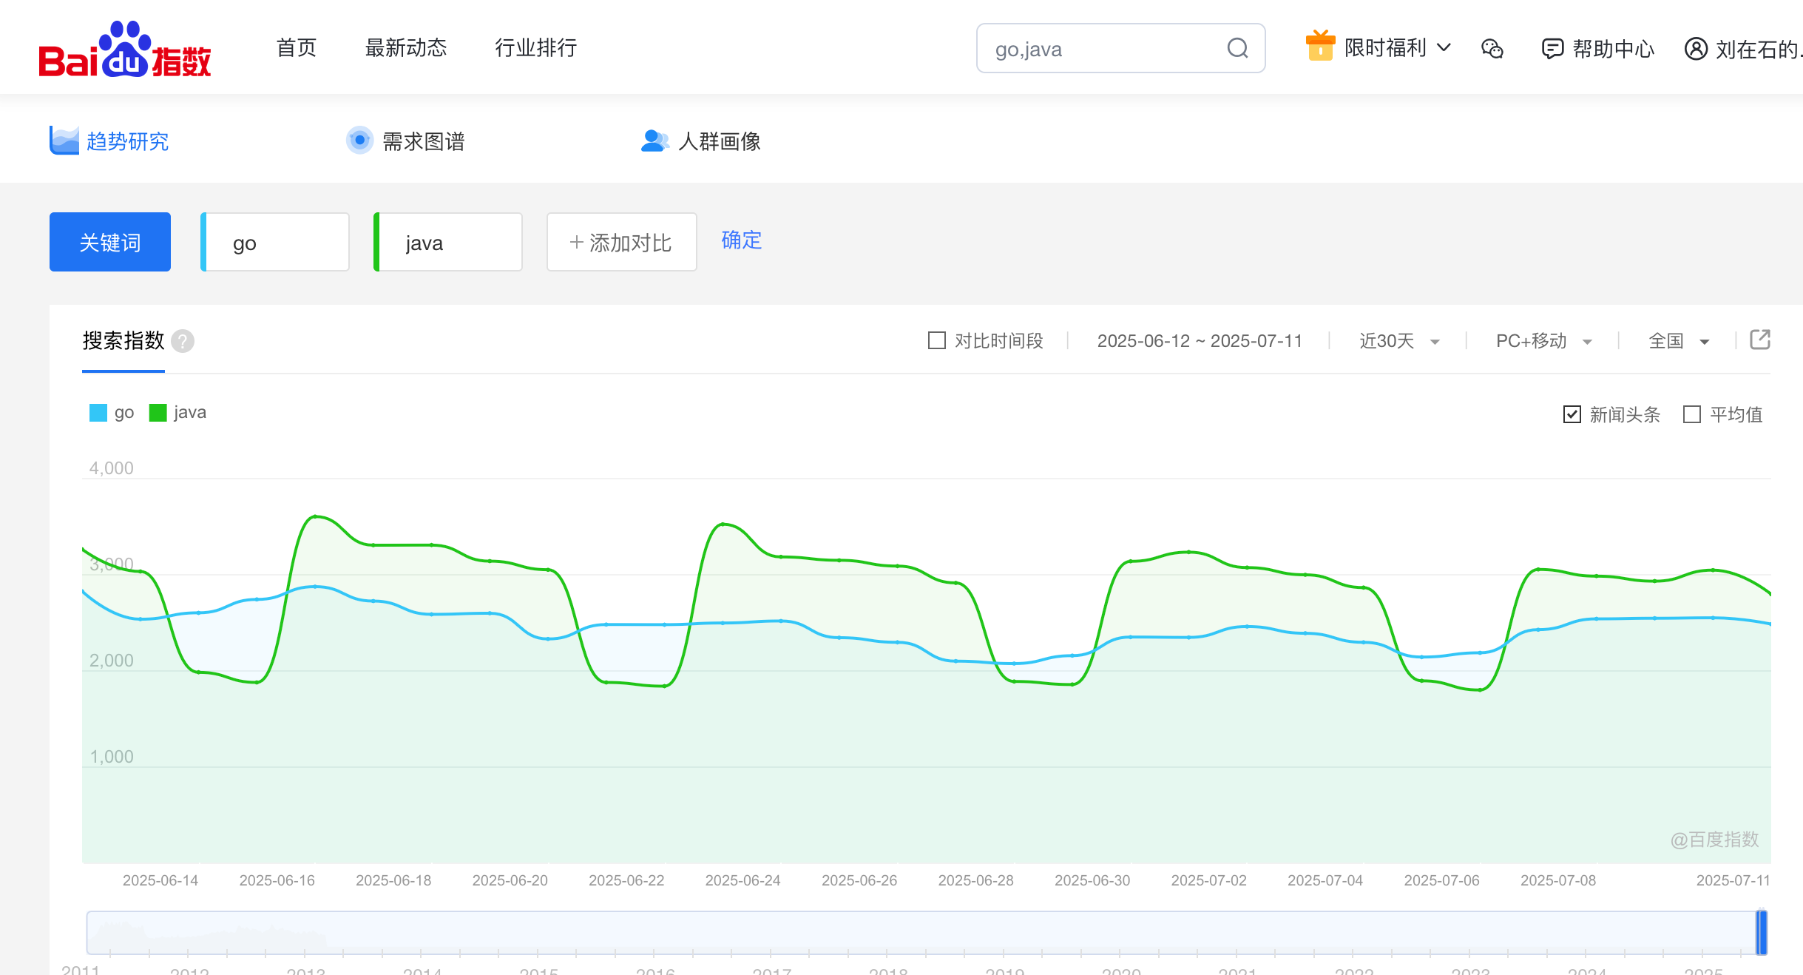Click the 2025-06-24 axis label
The image size is (1803, 975).
(743, 880)
